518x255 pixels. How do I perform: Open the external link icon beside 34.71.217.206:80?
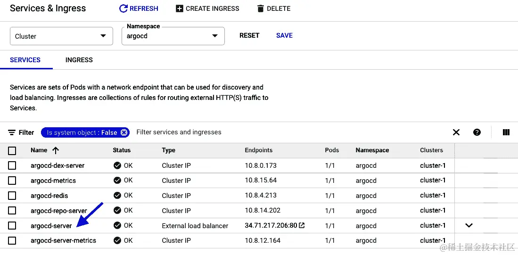pos(302,226)
